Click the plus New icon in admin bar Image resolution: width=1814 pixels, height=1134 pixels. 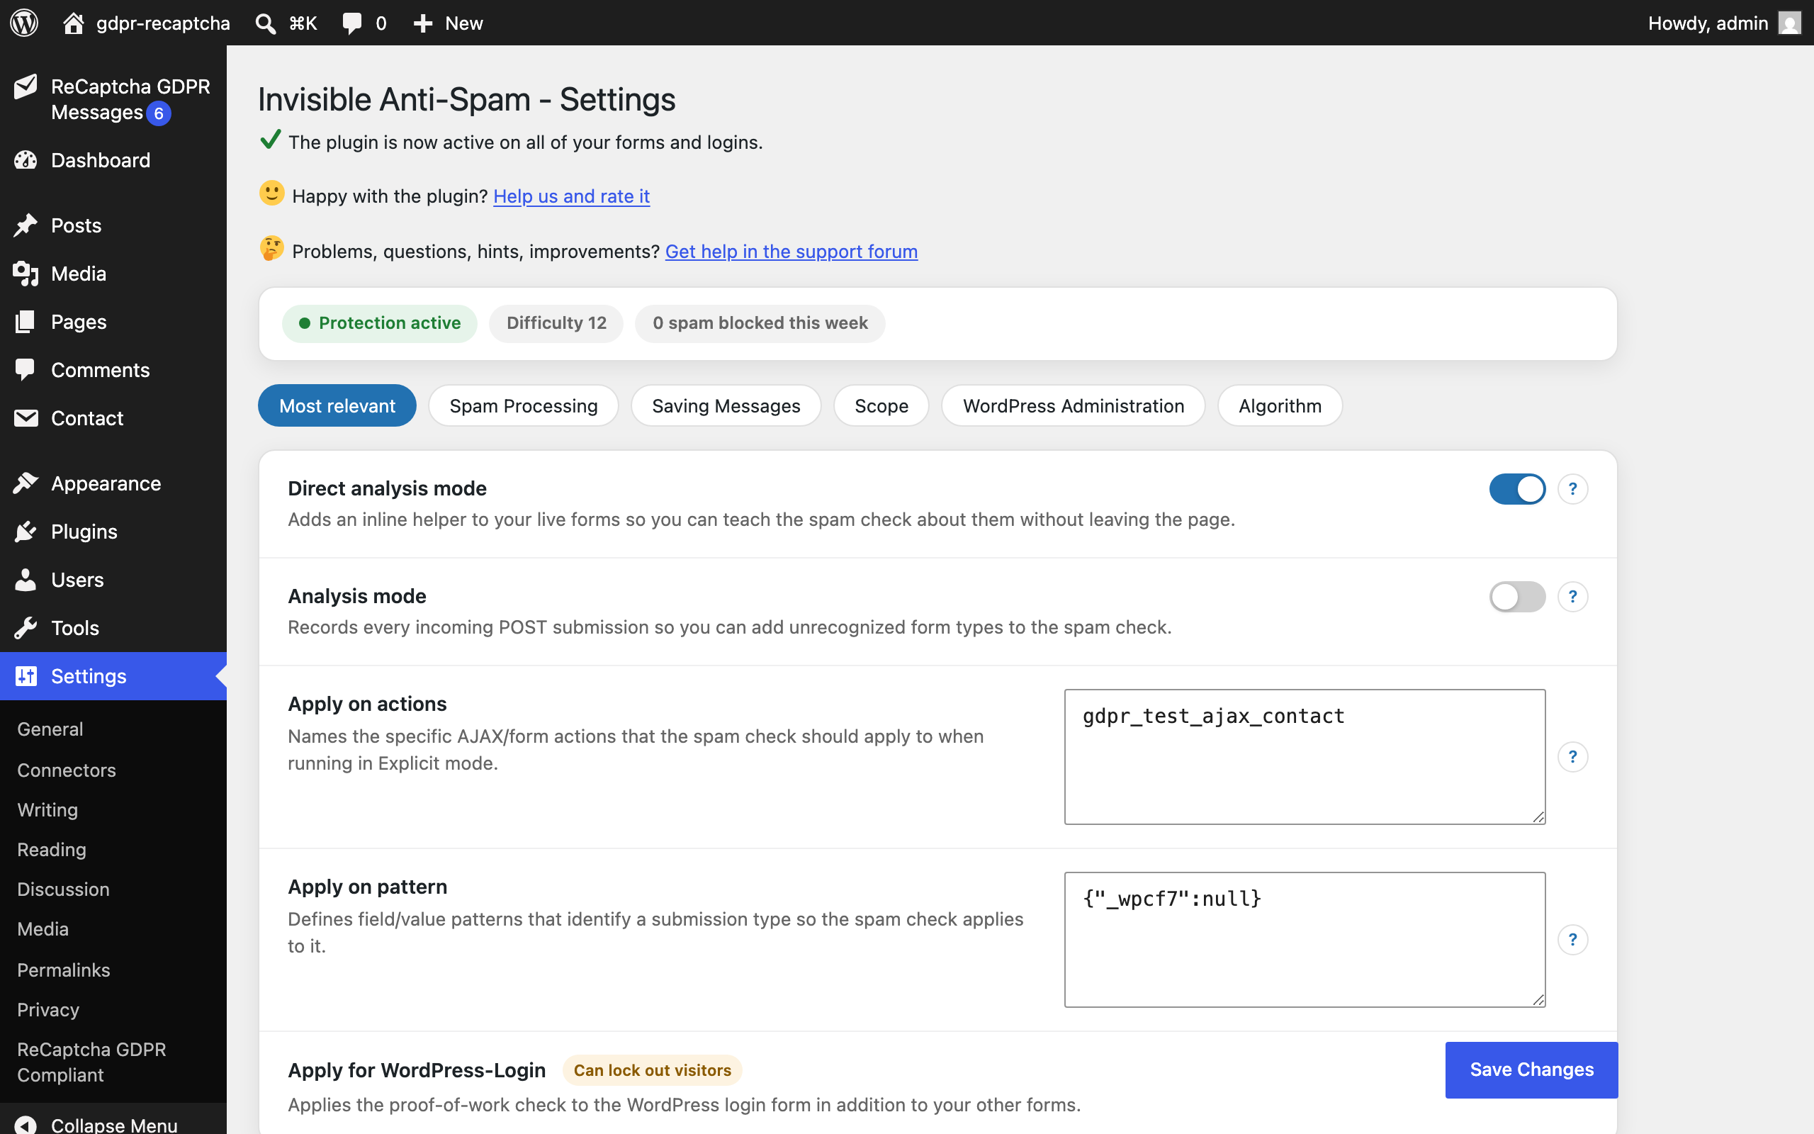(x=423, y=23)
